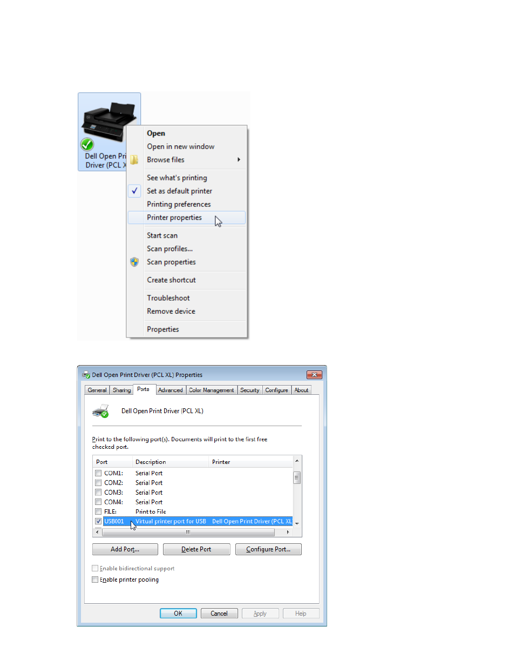
Task: Click the Printer column header
Action: (x=250, y=462)
